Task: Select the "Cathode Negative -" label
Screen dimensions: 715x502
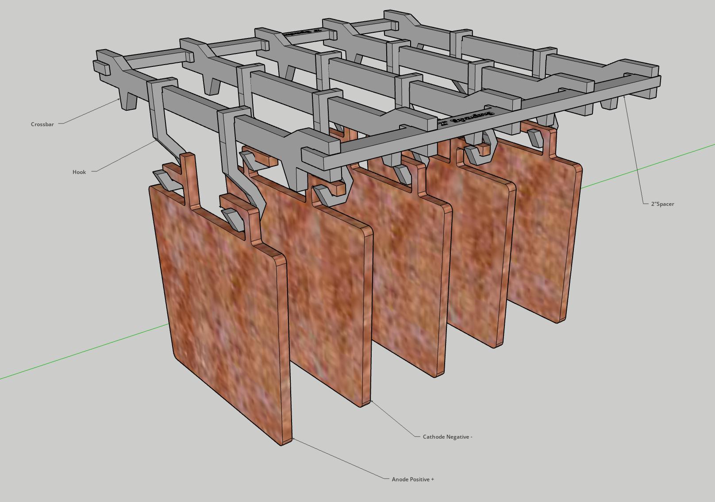Action: (x=447, y=437)
